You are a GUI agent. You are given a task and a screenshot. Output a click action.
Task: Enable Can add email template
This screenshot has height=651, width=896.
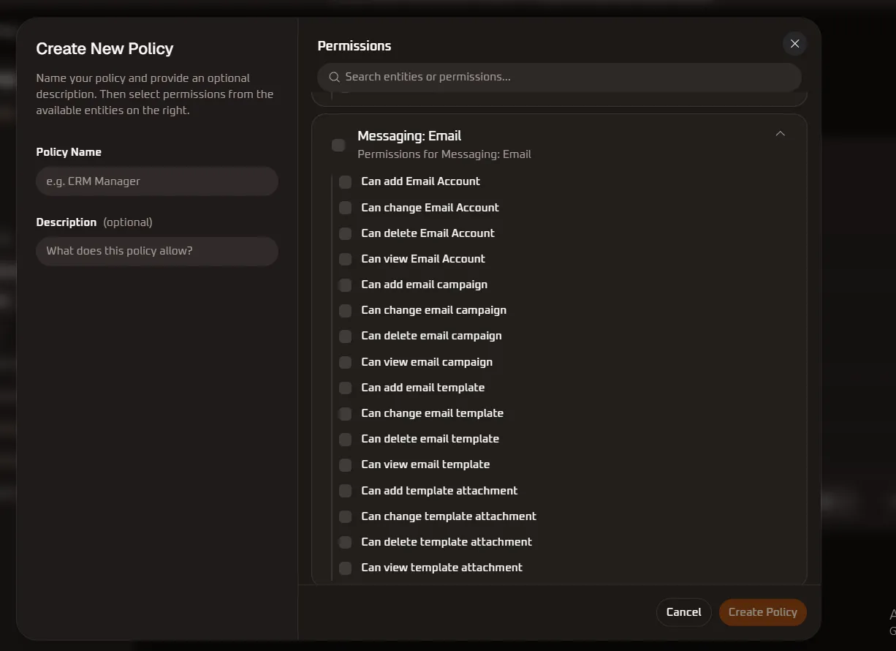tap(346, 388)
